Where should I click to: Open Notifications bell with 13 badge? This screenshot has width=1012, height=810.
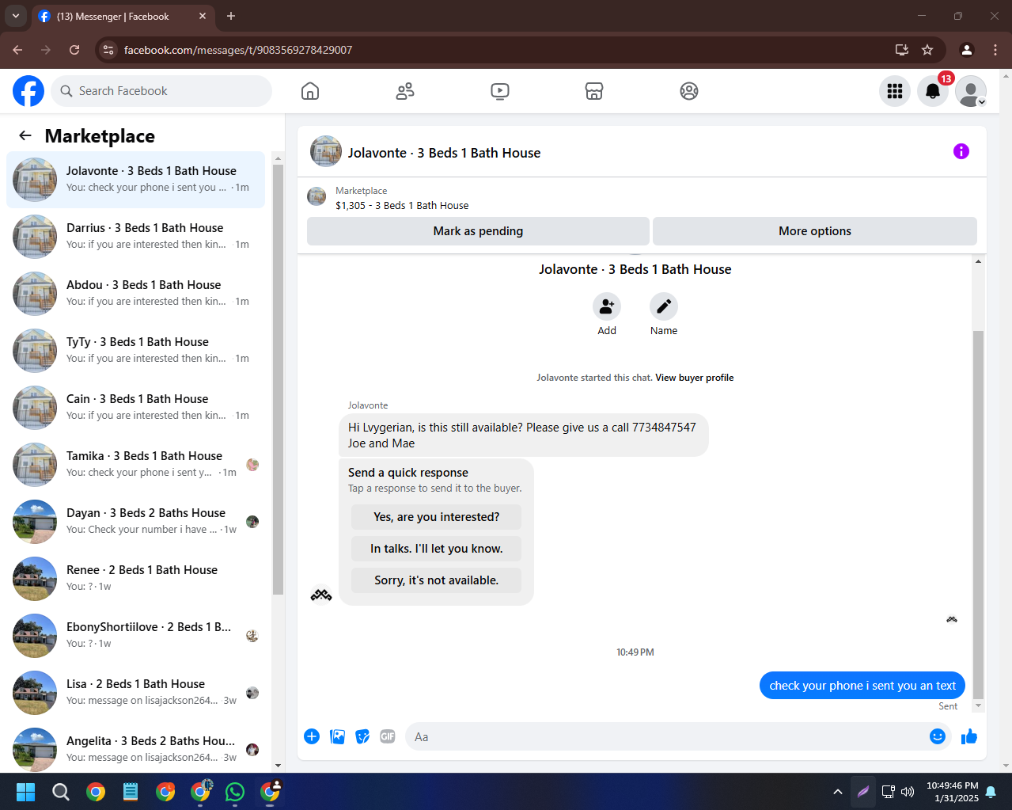[x=933, y=91]
